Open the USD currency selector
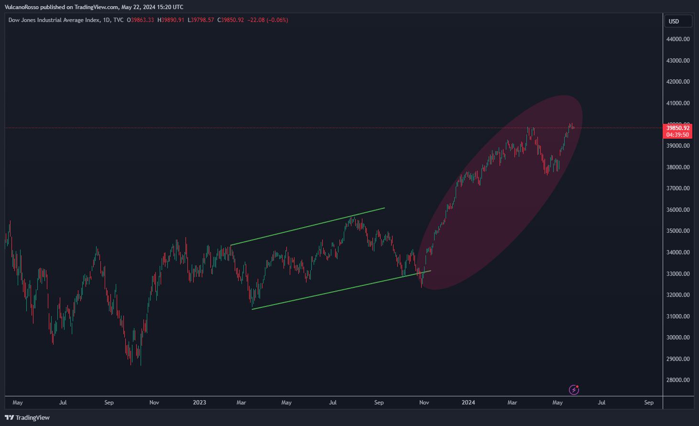 tap(678, 21)
